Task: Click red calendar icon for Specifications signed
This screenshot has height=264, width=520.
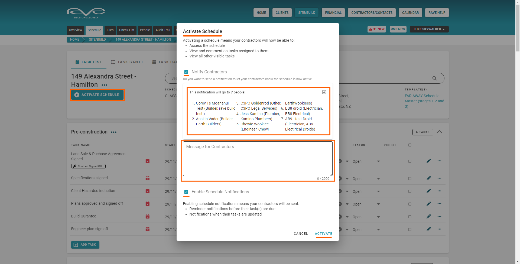Action: point(148,178)
